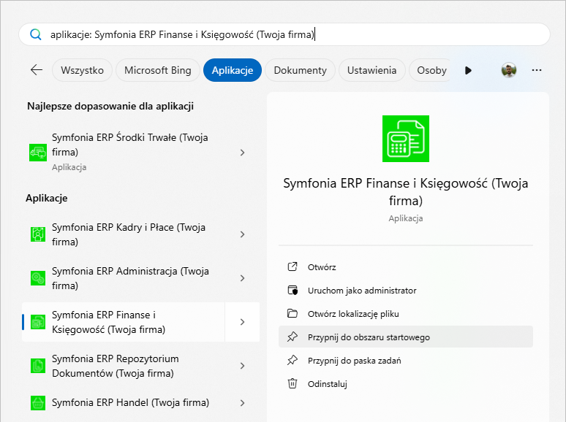Viewport: 566px width, 422px height.
Task: Click the Symfonia ERP Kadry i Płace icon
Action: [37, 234]
